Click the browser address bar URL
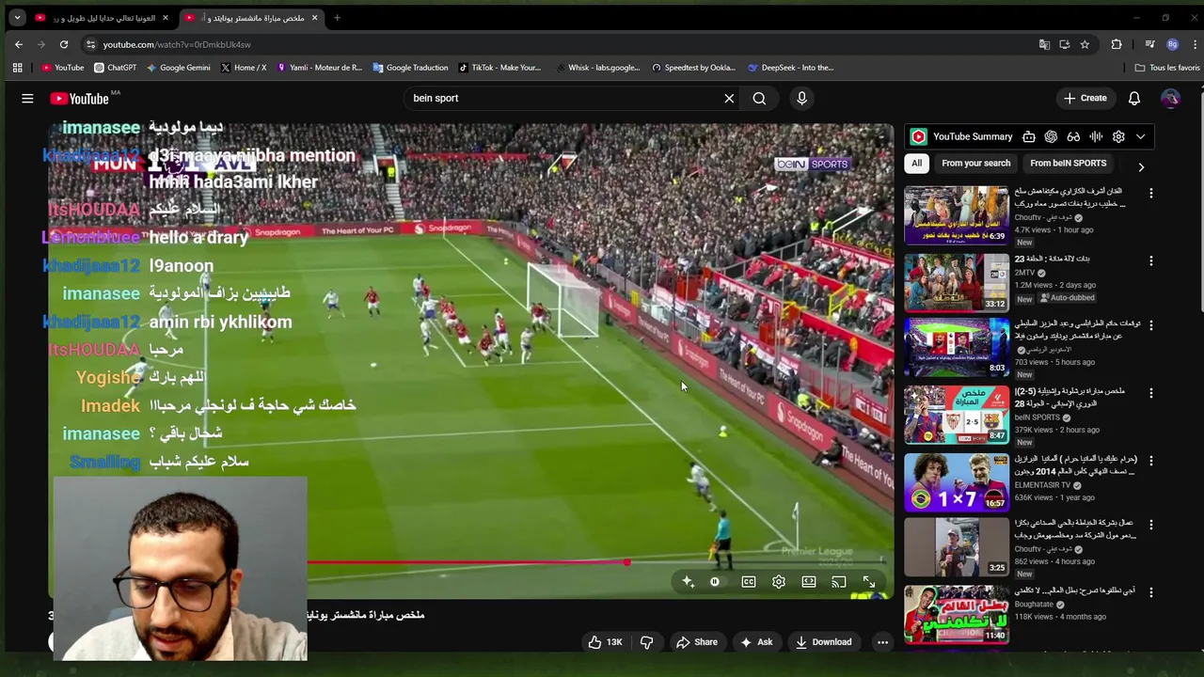The image size is (1204, 677). point(177,44)
